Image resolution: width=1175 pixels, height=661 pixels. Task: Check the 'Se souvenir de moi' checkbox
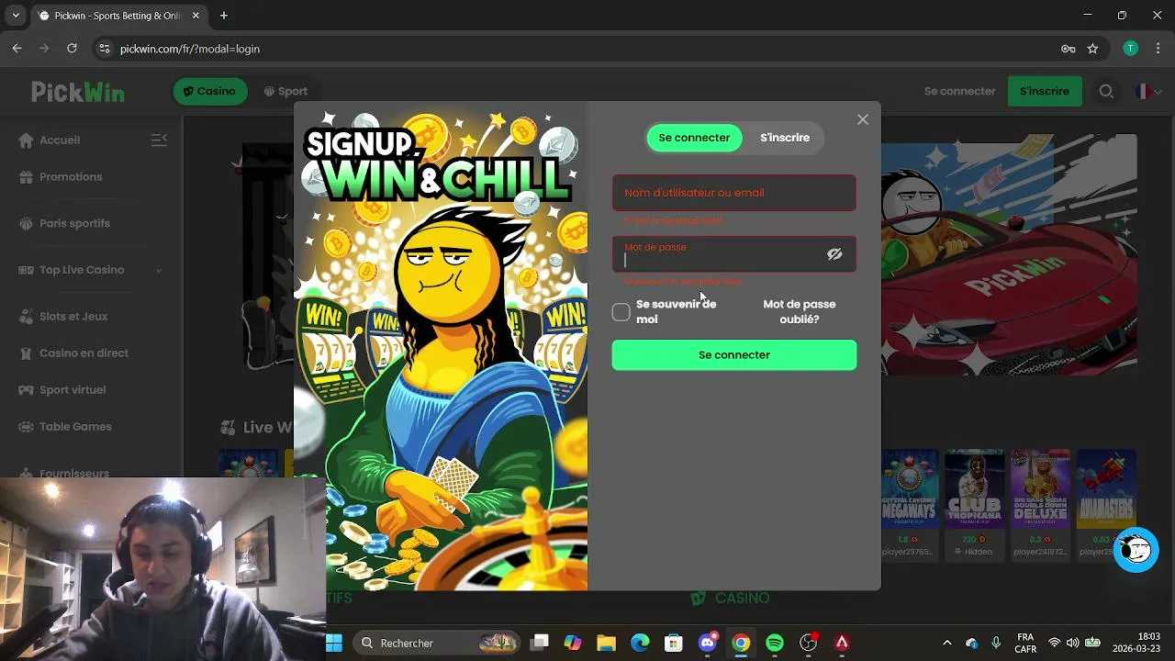click(x=621, y=312)
